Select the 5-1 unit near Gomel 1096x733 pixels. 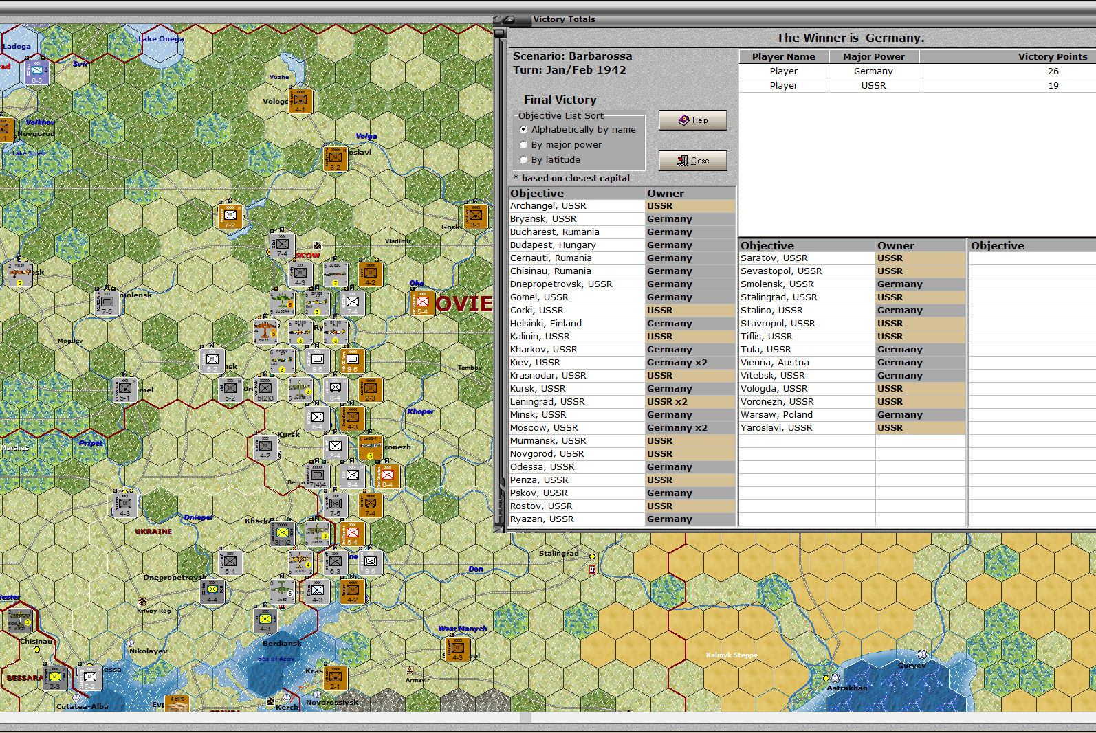(124, 390)
